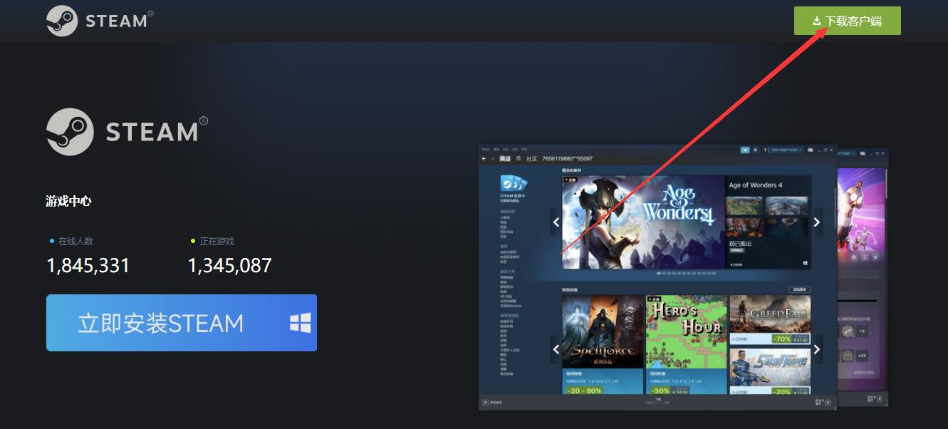Open the GreedFall discount tile
This screenshot has width=948, height=429.
pos(770,319)
